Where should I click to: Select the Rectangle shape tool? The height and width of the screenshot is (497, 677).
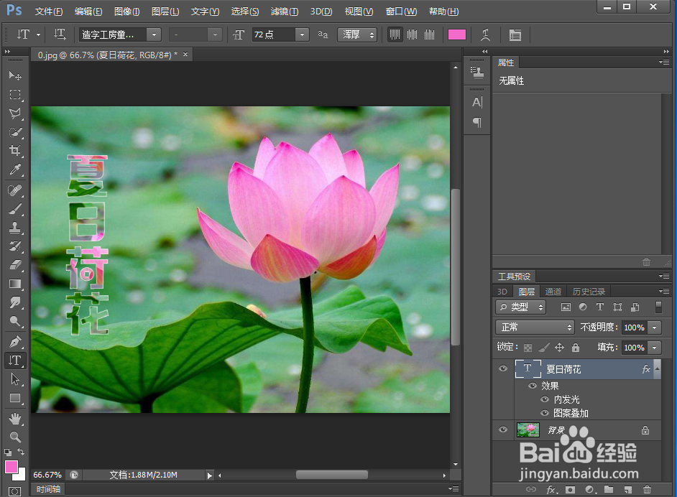15,398
